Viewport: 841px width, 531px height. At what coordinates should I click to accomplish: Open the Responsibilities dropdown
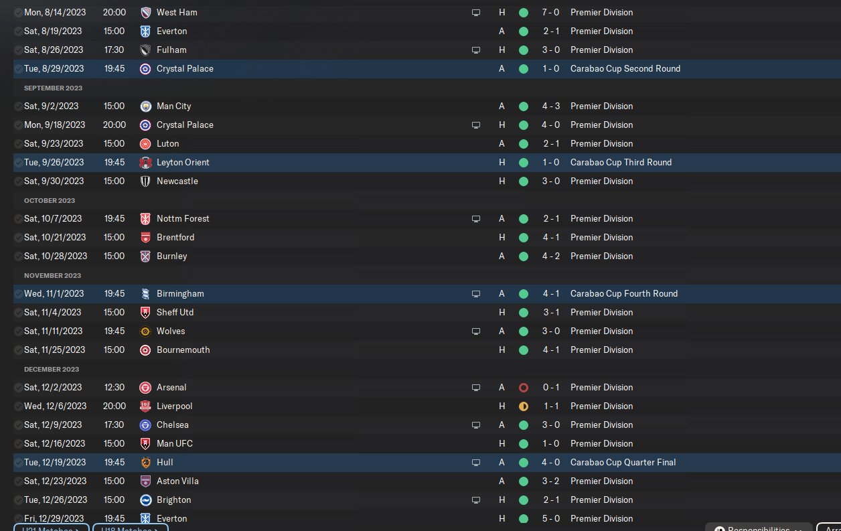tap(759, 528)
